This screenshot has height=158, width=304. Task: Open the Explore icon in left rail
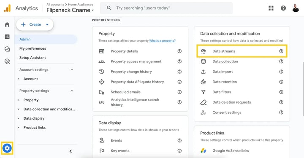(x=7, y=49)
